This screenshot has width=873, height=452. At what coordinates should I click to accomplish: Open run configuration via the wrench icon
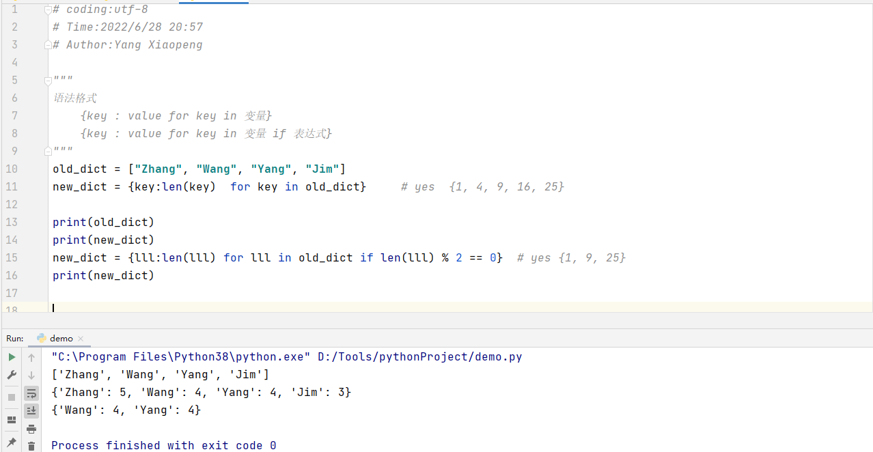coord(12,375)
